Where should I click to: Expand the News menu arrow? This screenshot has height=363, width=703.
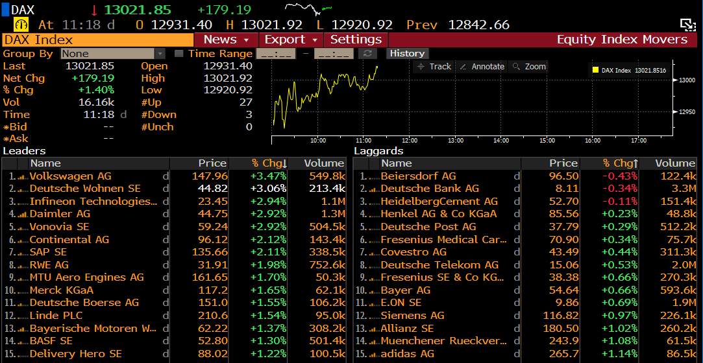(246, 40)
